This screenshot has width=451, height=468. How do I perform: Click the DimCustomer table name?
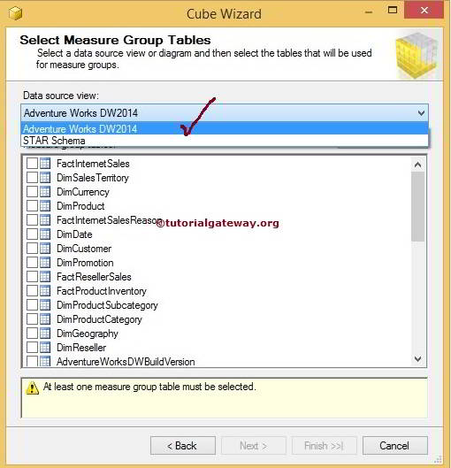pos(84,249)
